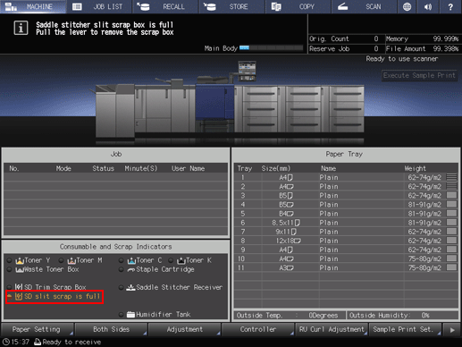
Task: Open the RECALL tab
Action: click(165, 6)
